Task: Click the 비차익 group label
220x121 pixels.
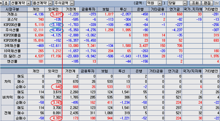Action: (7, 97)
